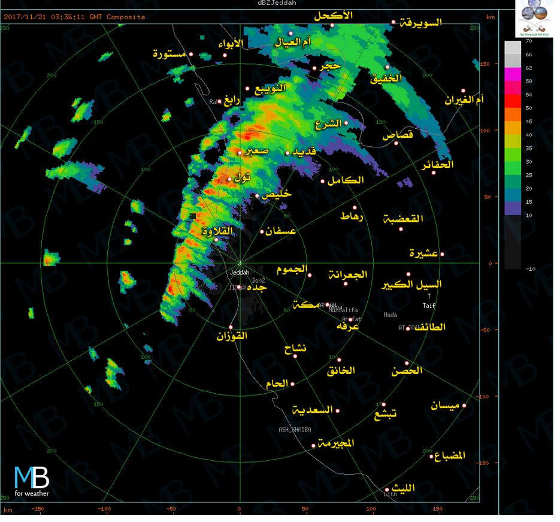Click the 'تبشع' location label
This screenshot has width=560, height=522.
click(385, 414)
